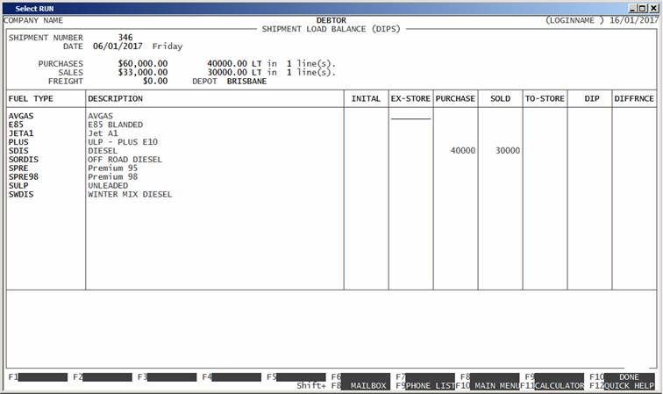Click the blank F4 function key

pos(237,376)
